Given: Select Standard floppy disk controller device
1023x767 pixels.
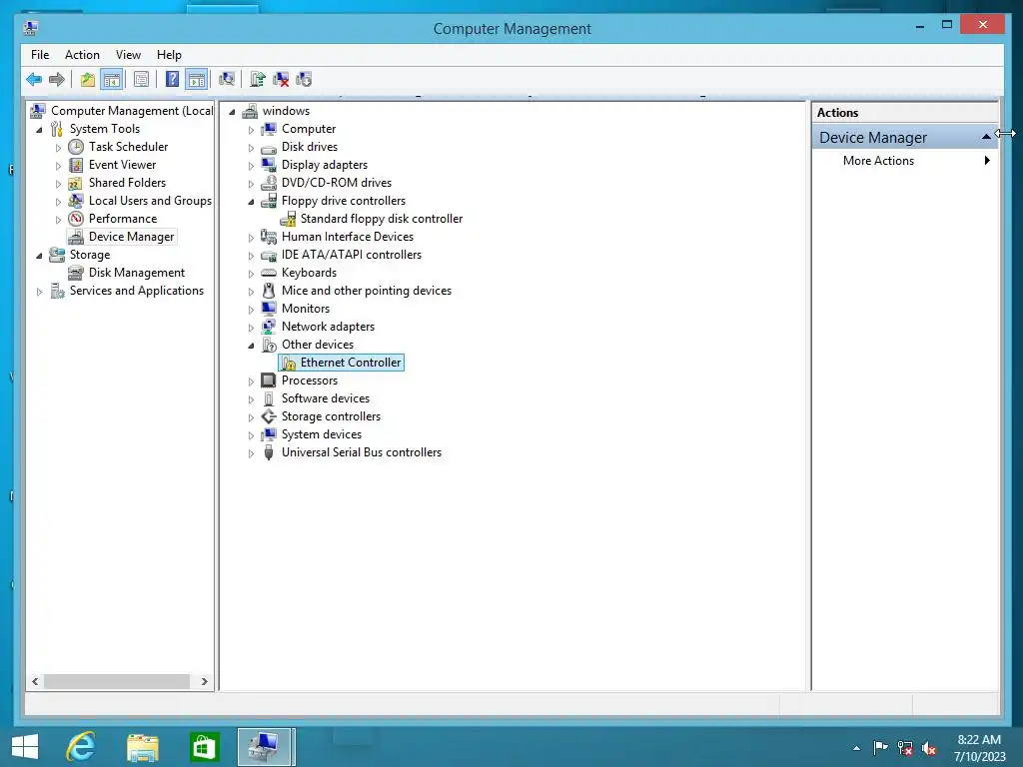Looking at the screenshot, I should tap(381, 219).
